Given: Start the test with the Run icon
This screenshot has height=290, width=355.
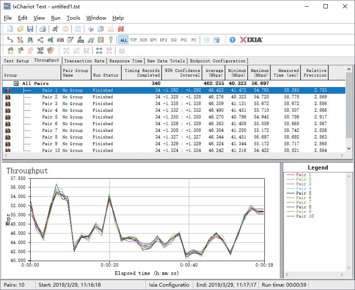Looking at the screenshot, I should tap(55, 29).
